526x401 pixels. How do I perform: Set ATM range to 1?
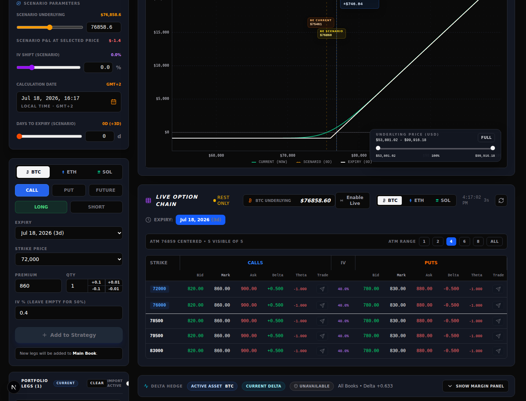(x=424, y=241)
